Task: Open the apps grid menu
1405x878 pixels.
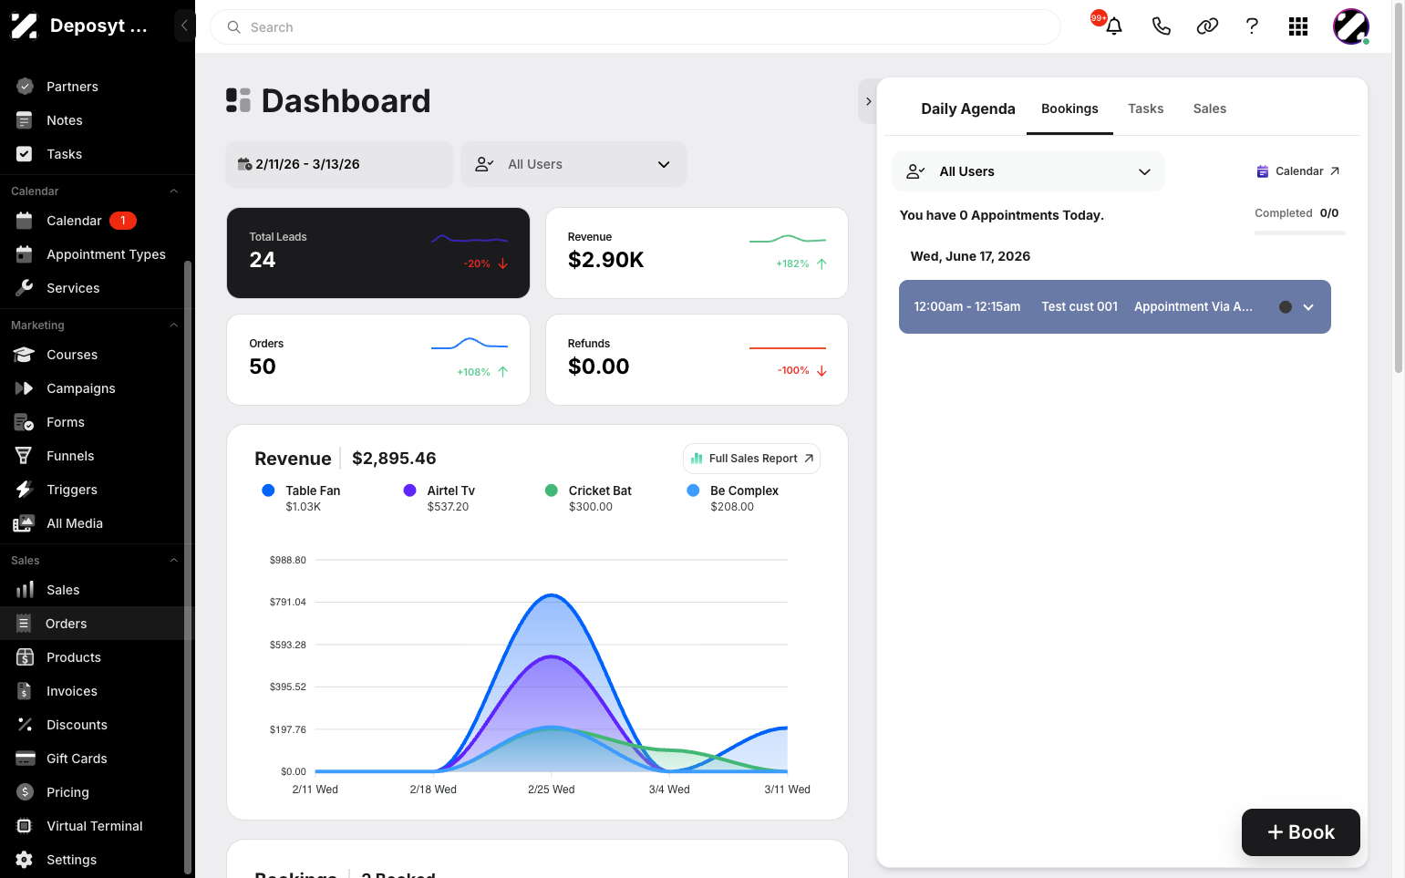Action: point(1298,26)
